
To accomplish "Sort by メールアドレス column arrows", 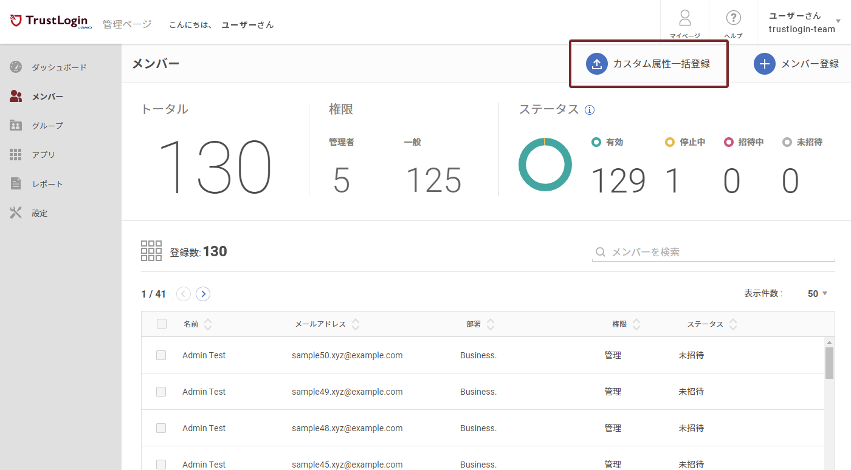I will 356,324.
